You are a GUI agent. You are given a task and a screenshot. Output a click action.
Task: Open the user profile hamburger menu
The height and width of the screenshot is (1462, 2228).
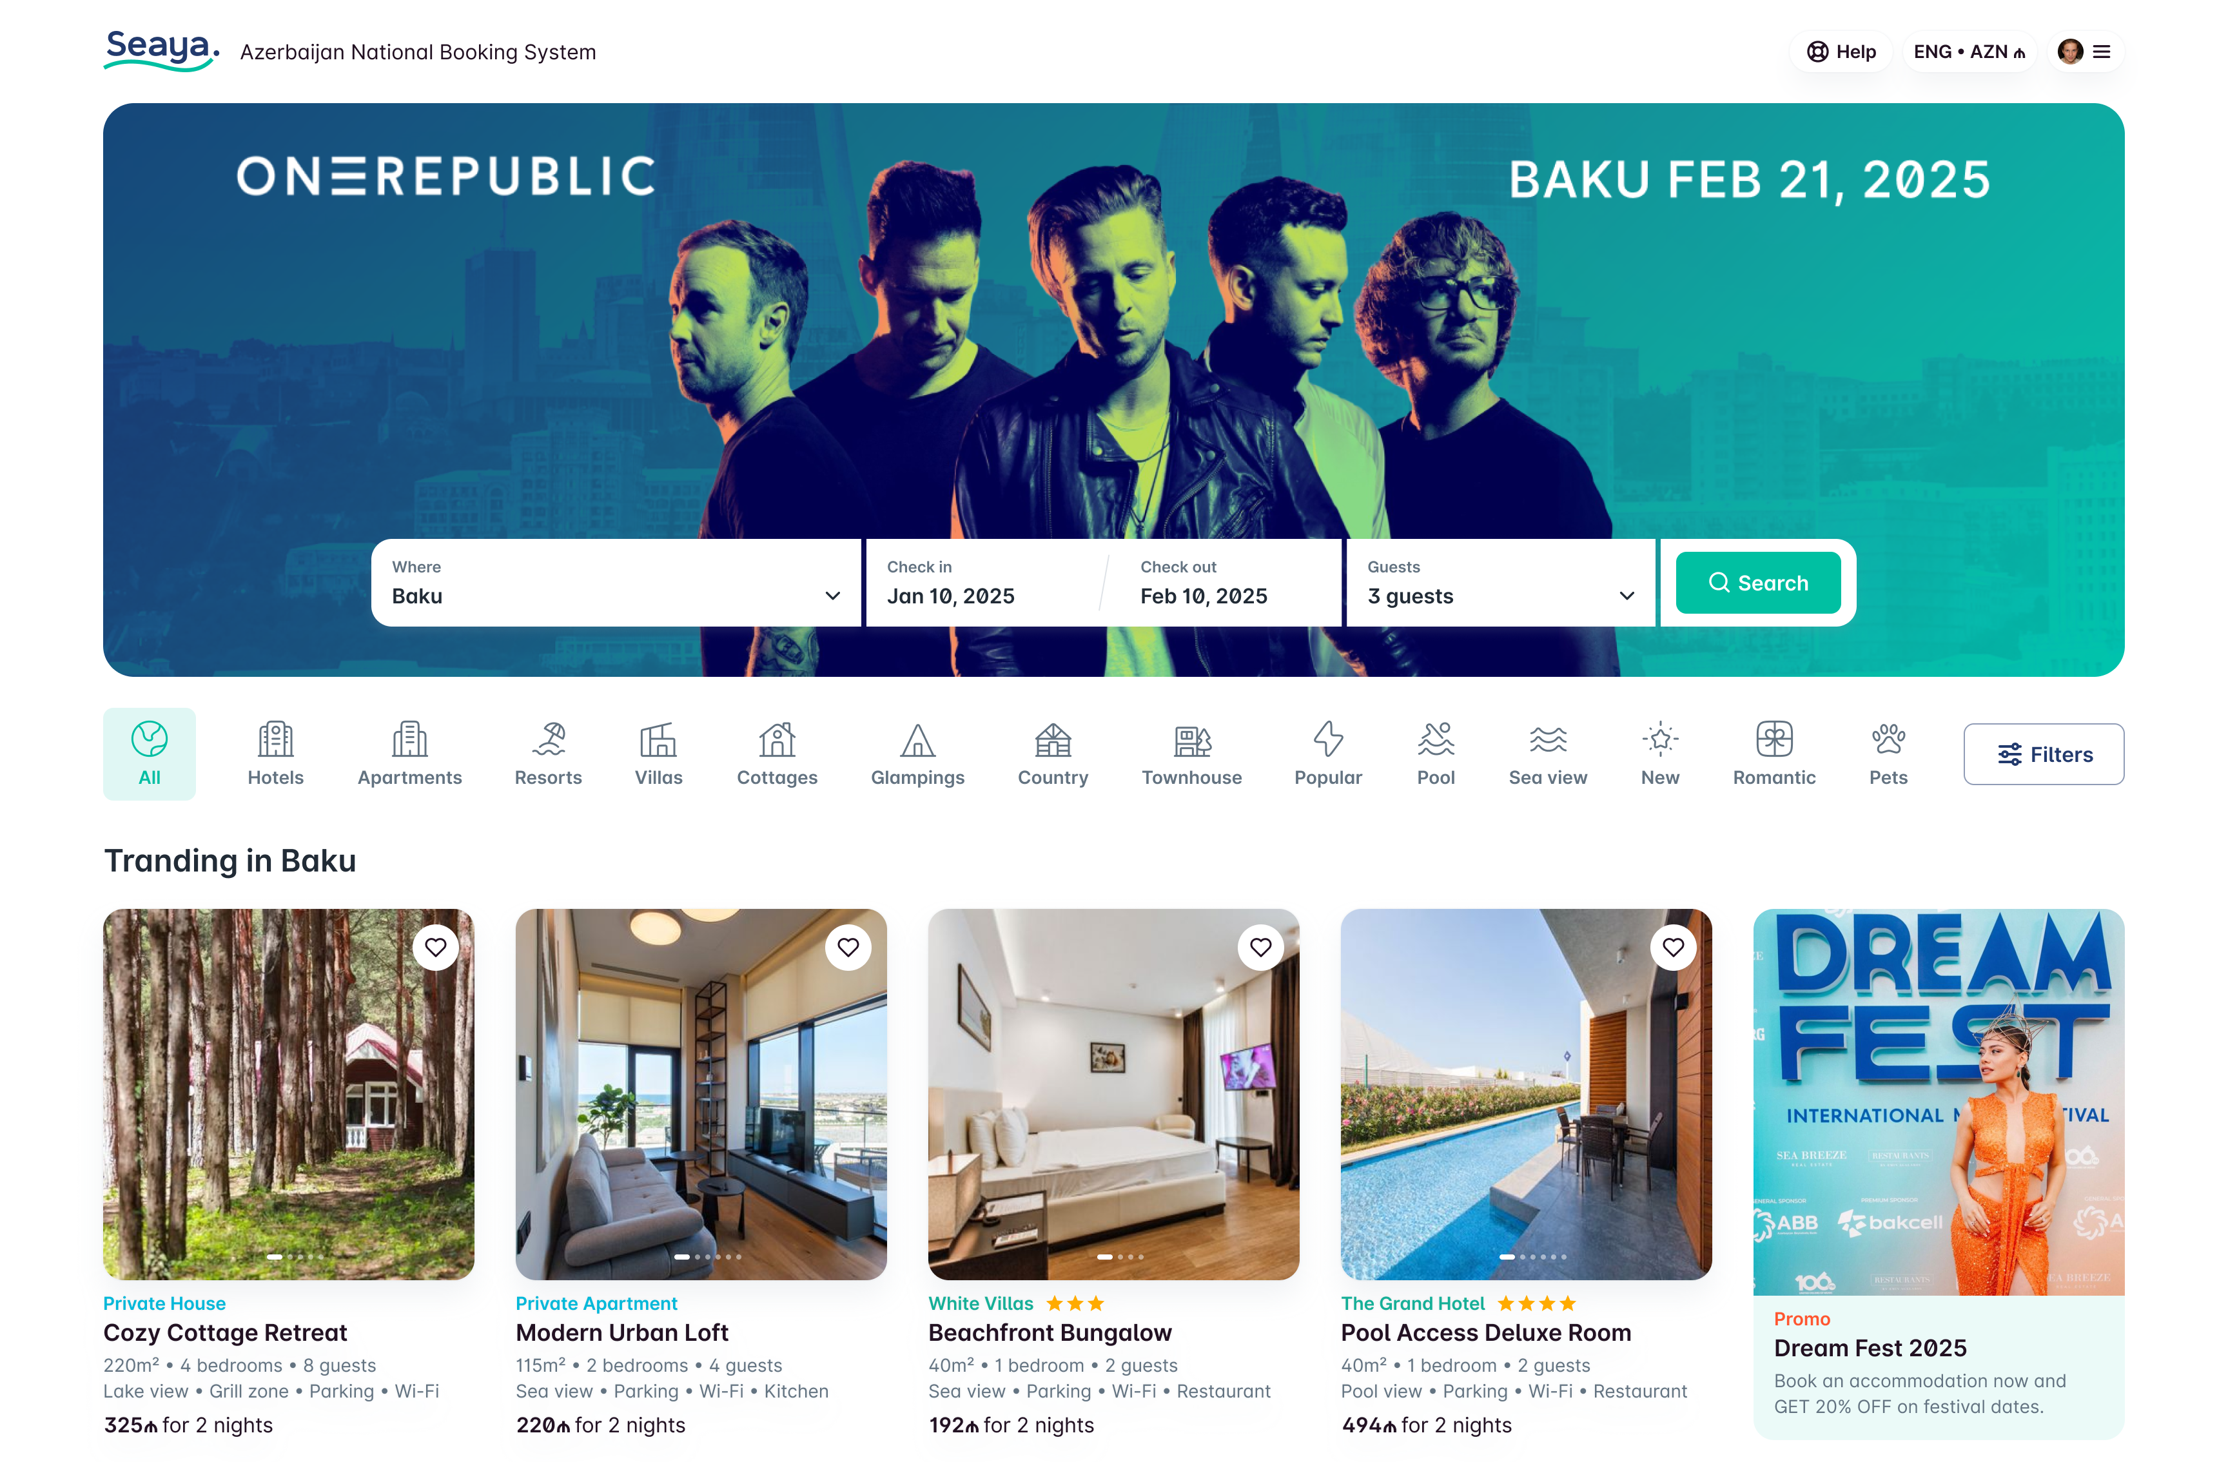(x=2102, y=52)
